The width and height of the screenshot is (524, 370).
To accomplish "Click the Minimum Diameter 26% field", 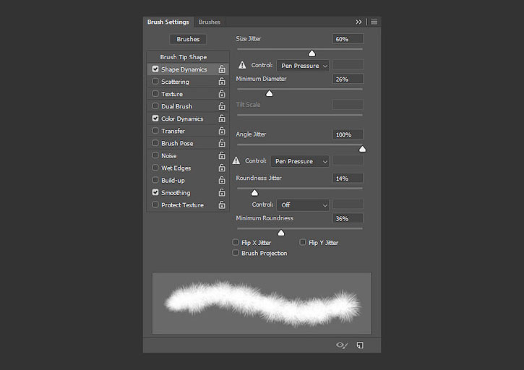I will (x=348, y=79).
